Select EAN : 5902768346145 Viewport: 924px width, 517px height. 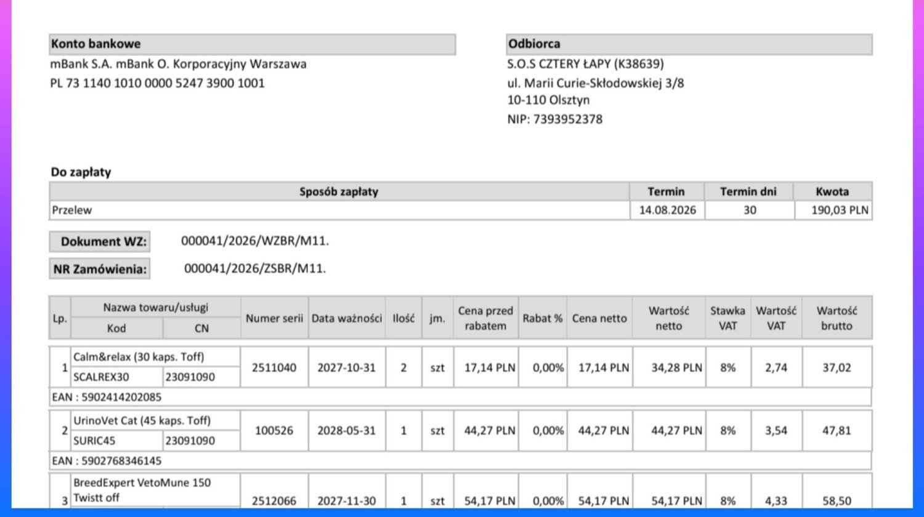tap(107, 460)
